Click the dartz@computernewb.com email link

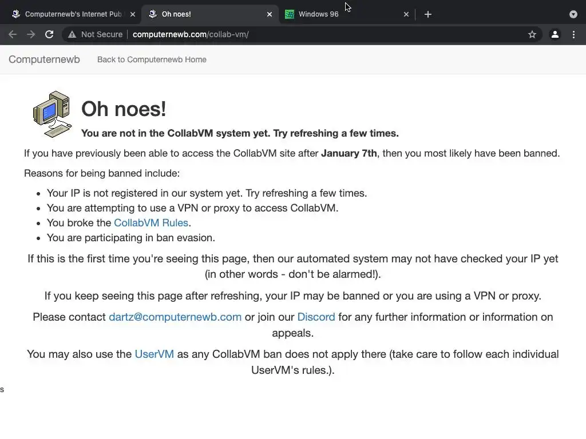(175, 317)
